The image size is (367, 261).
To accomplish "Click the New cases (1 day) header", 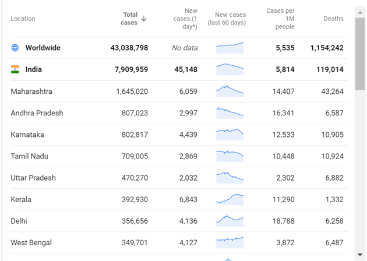I will click(186, 19).
